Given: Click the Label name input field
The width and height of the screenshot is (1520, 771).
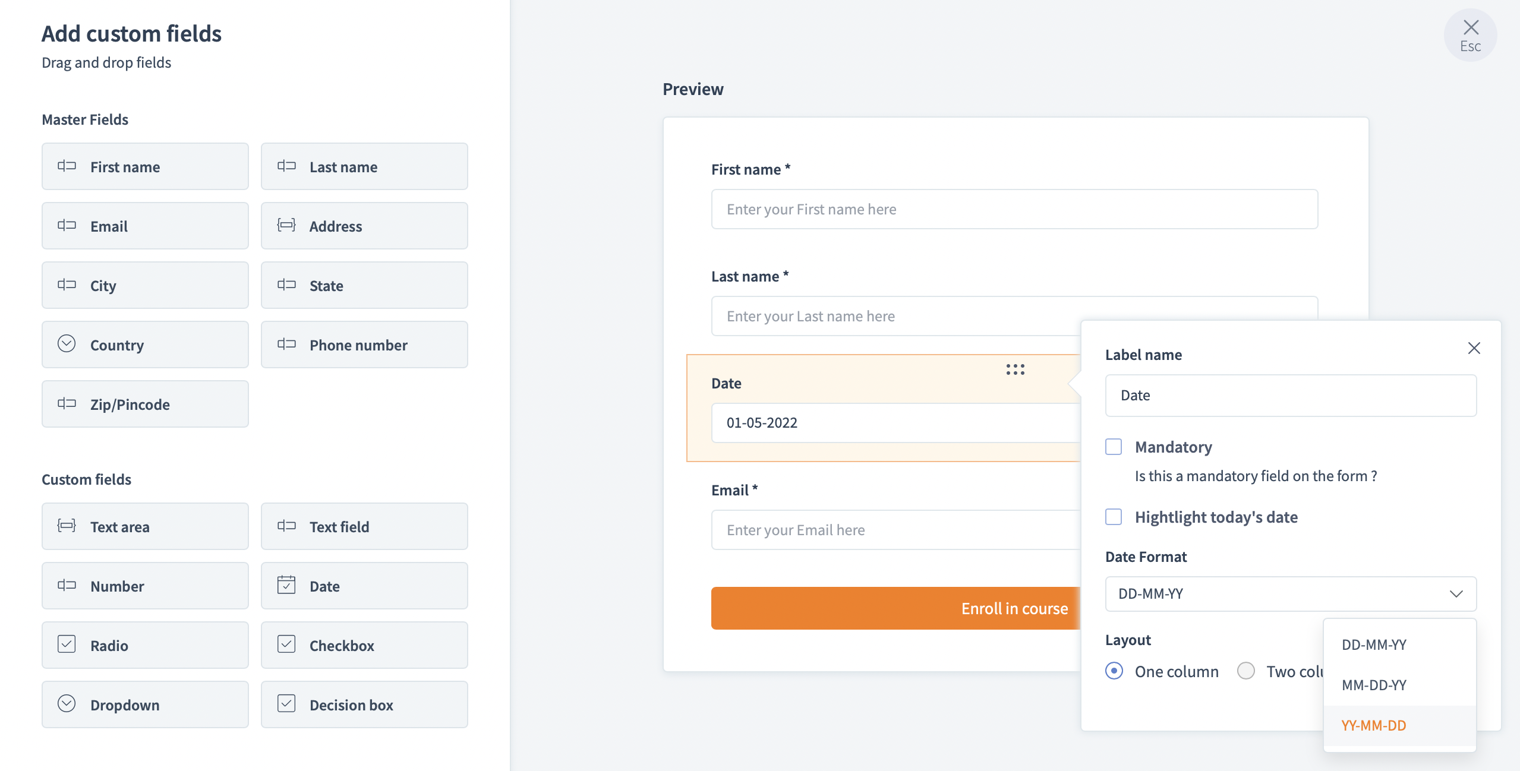Looking at the screenshot, I should tap(1291, 396).
